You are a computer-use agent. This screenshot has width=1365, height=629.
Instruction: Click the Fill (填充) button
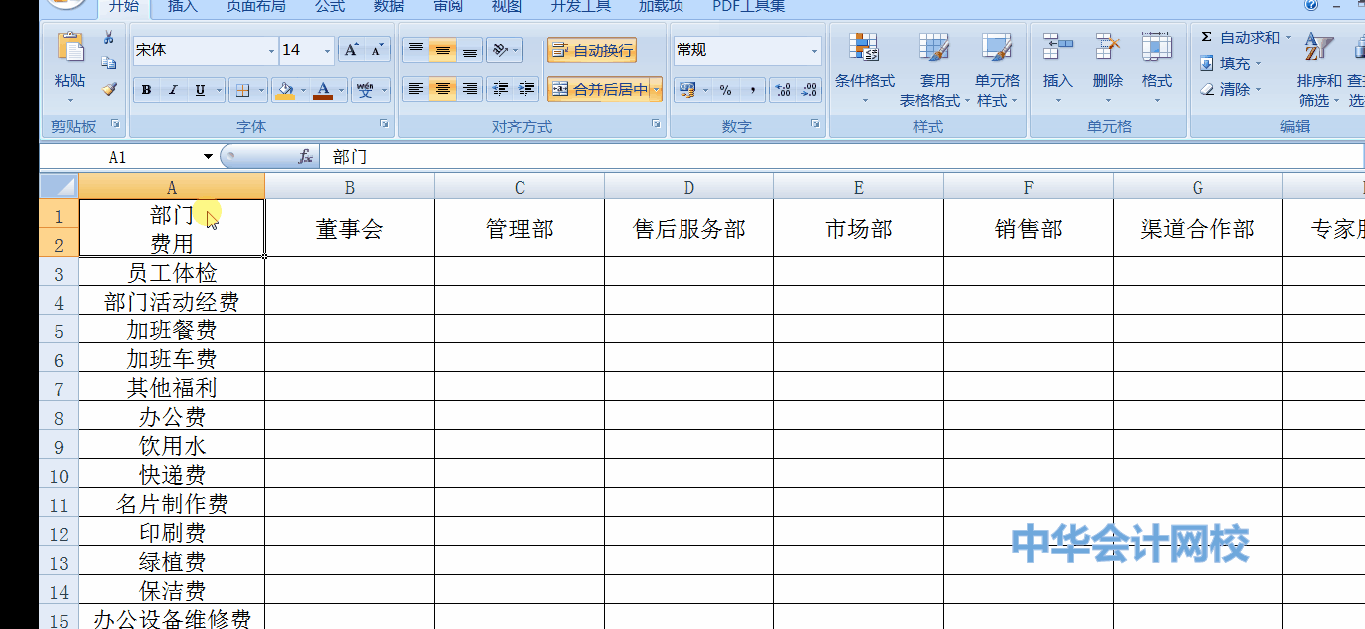(x=1226, y=64)
